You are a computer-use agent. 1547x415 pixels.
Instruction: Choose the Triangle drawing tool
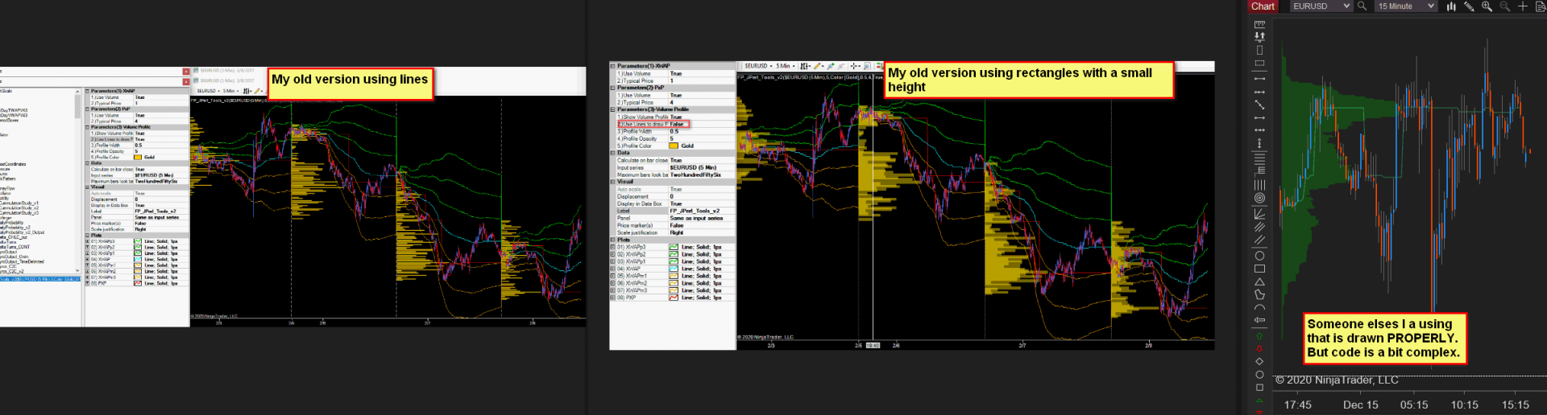(x=1259, y=281)
